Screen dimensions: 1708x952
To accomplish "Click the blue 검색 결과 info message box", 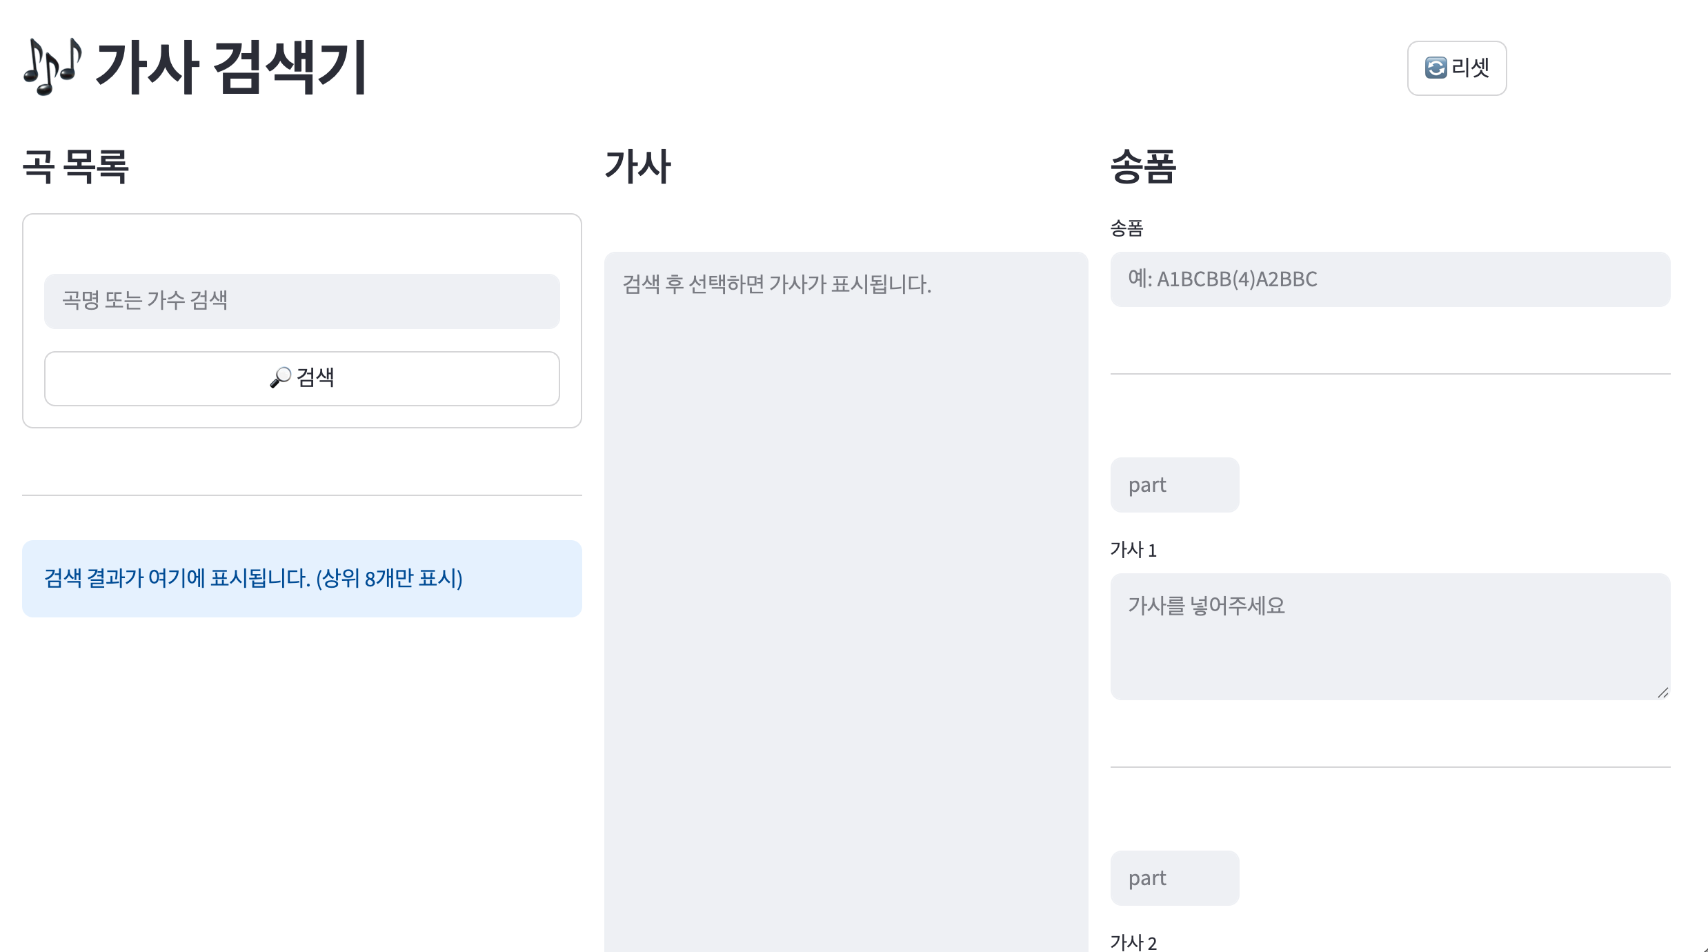I will click(x=302, y=579).
